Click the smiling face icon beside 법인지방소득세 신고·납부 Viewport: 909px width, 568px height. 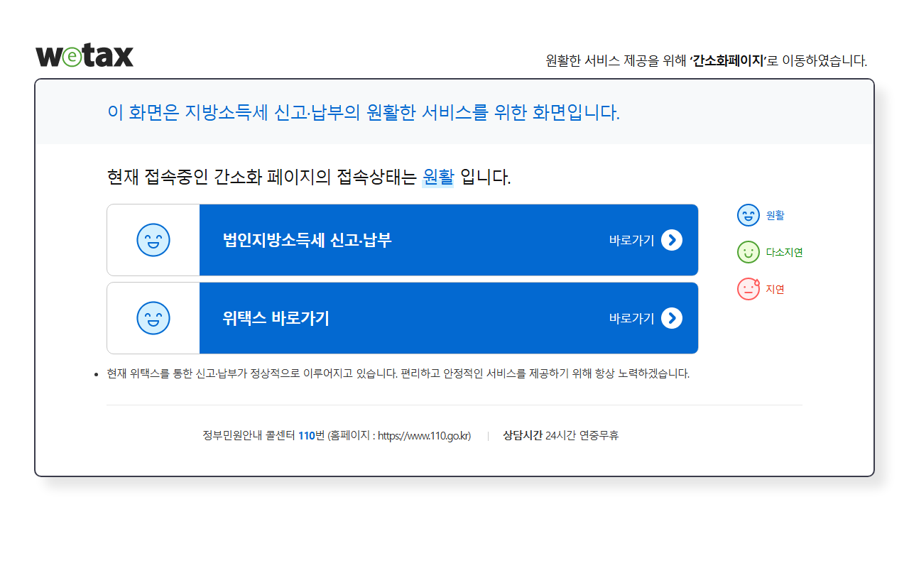click(153, 240)
